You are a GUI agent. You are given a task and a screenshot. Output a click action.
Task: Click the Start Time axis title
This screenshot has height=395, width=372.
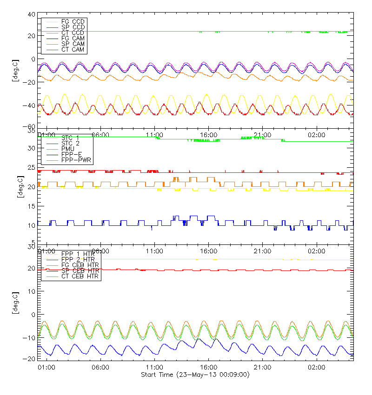(x=195, y=375)
